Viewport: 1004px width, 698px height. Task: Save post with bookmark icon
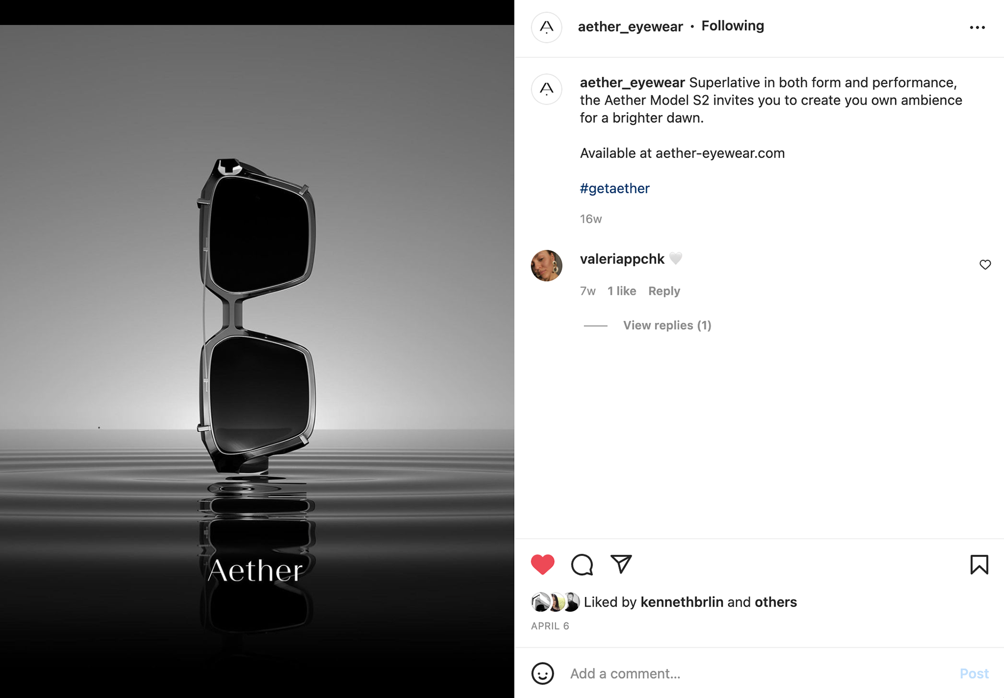(979, 564)
